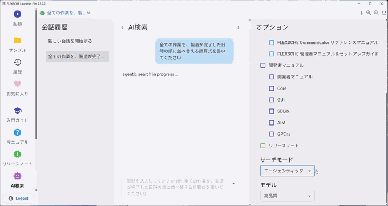The width and height of the screenshot is (388, 206).
Task: Click the zoom in magnifier icon
Action: (x=369, y=13)
